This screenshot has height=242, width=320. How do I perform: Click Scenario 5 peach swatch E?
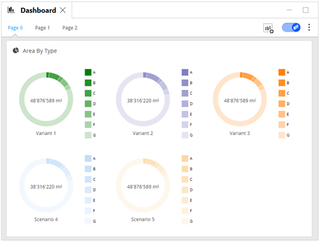click(x=185, y=200)
